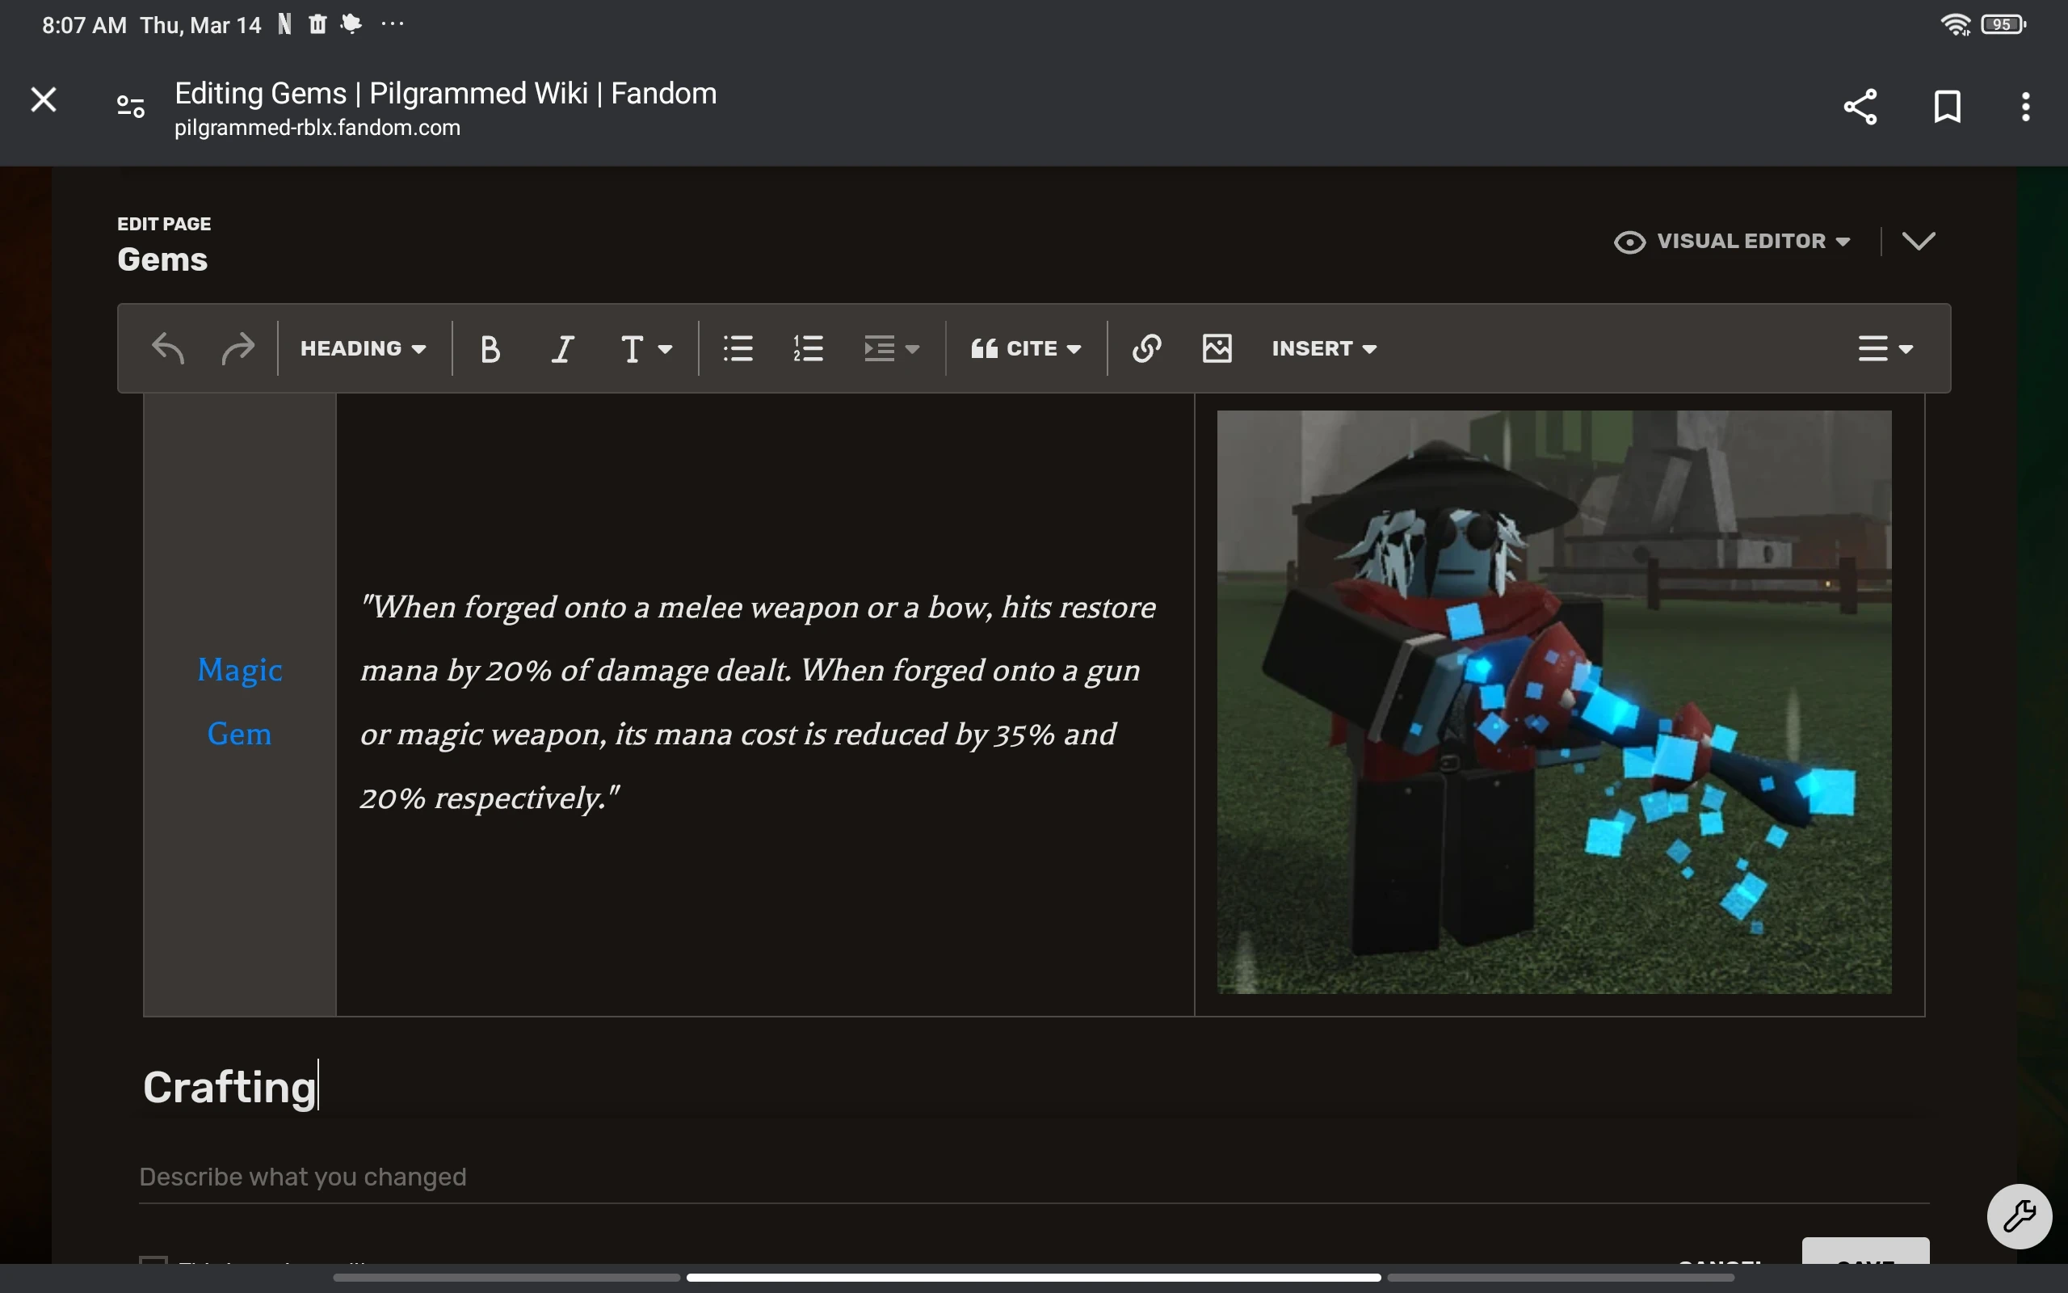Click the redo arrow in editor toolbar
Screen dimensions: 2068x1293
[237, 349]
